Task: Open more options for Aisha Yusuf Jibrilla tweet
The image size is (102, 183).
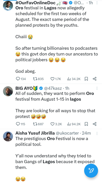Action: click(97, 133)
